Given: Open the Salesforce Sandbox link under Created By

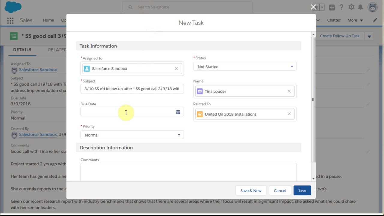Looking at the screenshot, I should (38, 134).
